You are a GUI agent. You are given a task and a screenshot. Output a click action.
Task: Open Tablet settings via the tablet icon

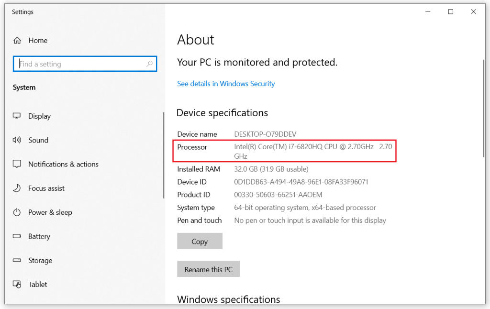17,284
